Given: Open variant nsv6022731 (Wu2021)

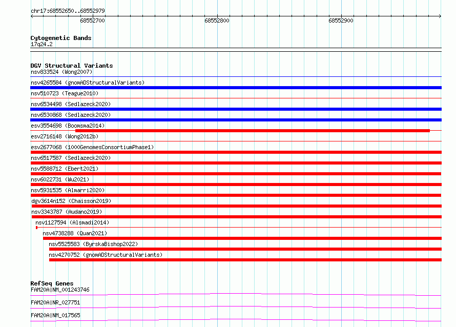Looking at the screenshot, I should (x=60, y=179).
